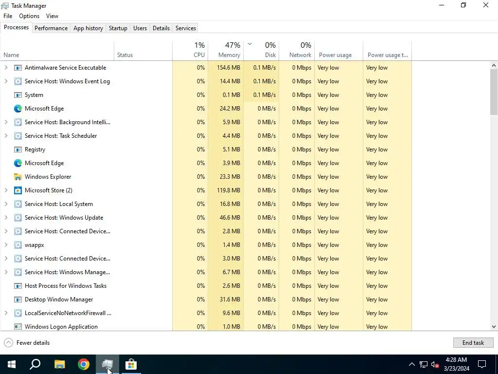Viewport: 498px width, 374px height.
Task: Click the scrollbar down arrow
Action: pos(494,326)
